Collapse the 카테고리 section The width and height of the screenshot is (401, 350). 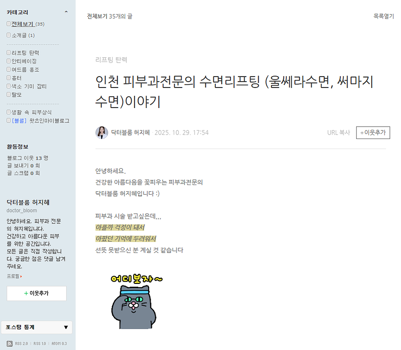(66, 12)
